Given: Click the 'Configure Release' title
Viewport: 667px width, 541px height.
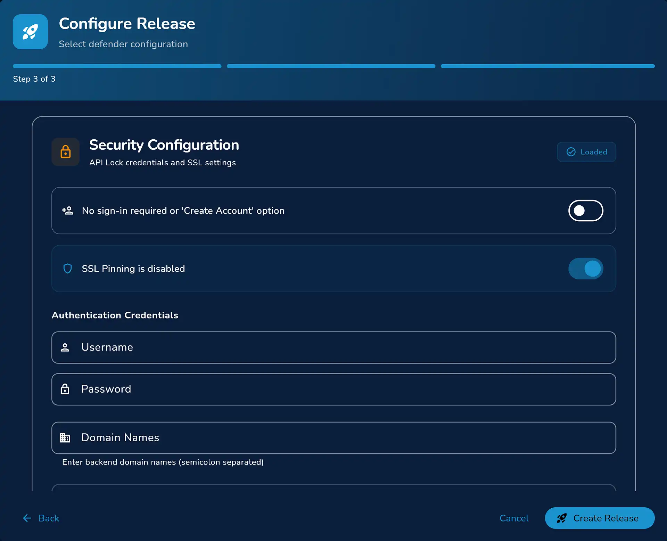Looking at the screenshot, I should point(127,24).
